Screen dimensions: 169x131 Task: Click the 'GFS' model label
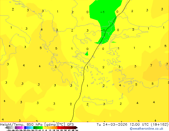[70, 124]
